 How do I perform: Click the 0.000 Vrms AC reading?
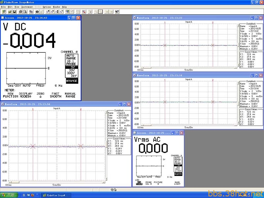(x=153, y=148)
